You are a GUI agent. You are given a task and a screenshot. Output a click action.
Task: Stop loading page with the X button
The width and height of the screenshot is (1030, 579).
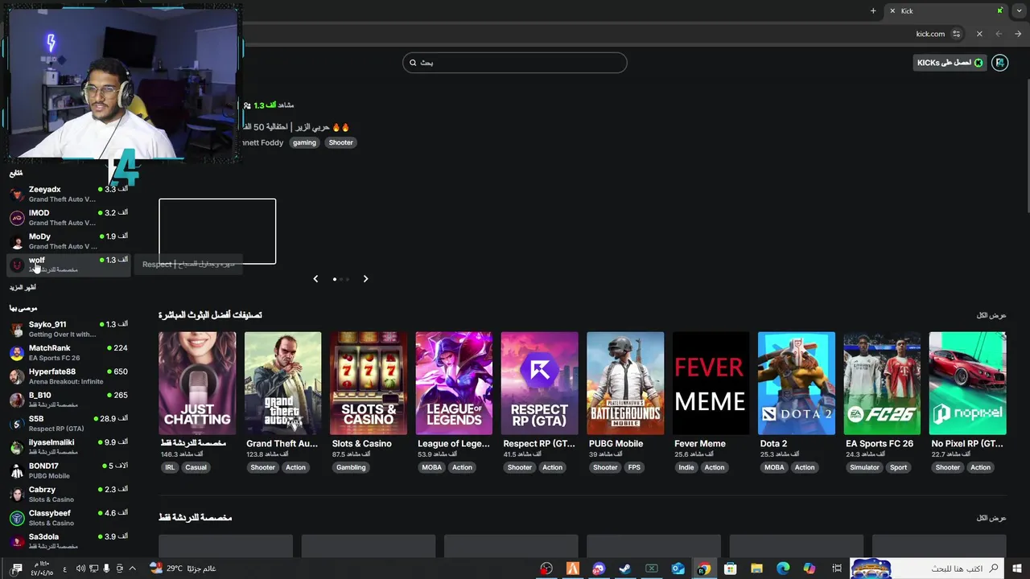(x=979, y=34)
